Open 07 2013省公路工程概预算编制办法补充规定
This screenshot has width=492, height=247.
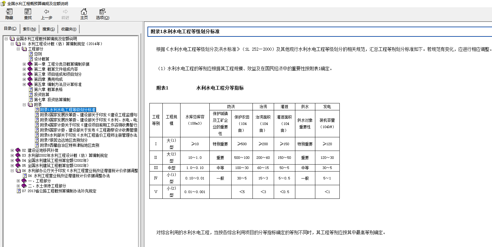(x=59, y=191)
